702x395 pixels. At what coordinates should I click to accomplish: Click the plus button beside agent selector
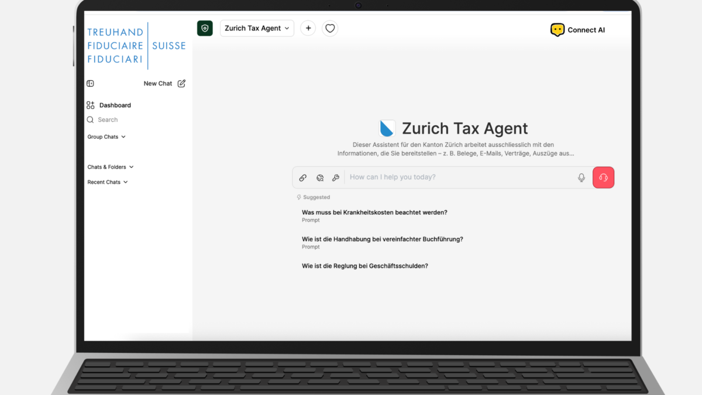[x=308, y=28]
